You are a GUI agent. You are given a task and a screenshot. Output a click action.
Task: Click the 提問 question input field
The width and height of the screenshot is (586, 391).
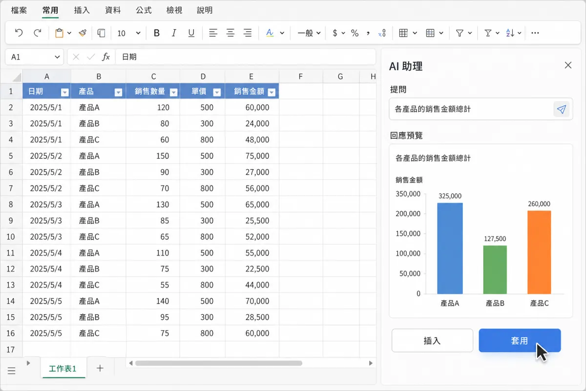pos(481,109)
